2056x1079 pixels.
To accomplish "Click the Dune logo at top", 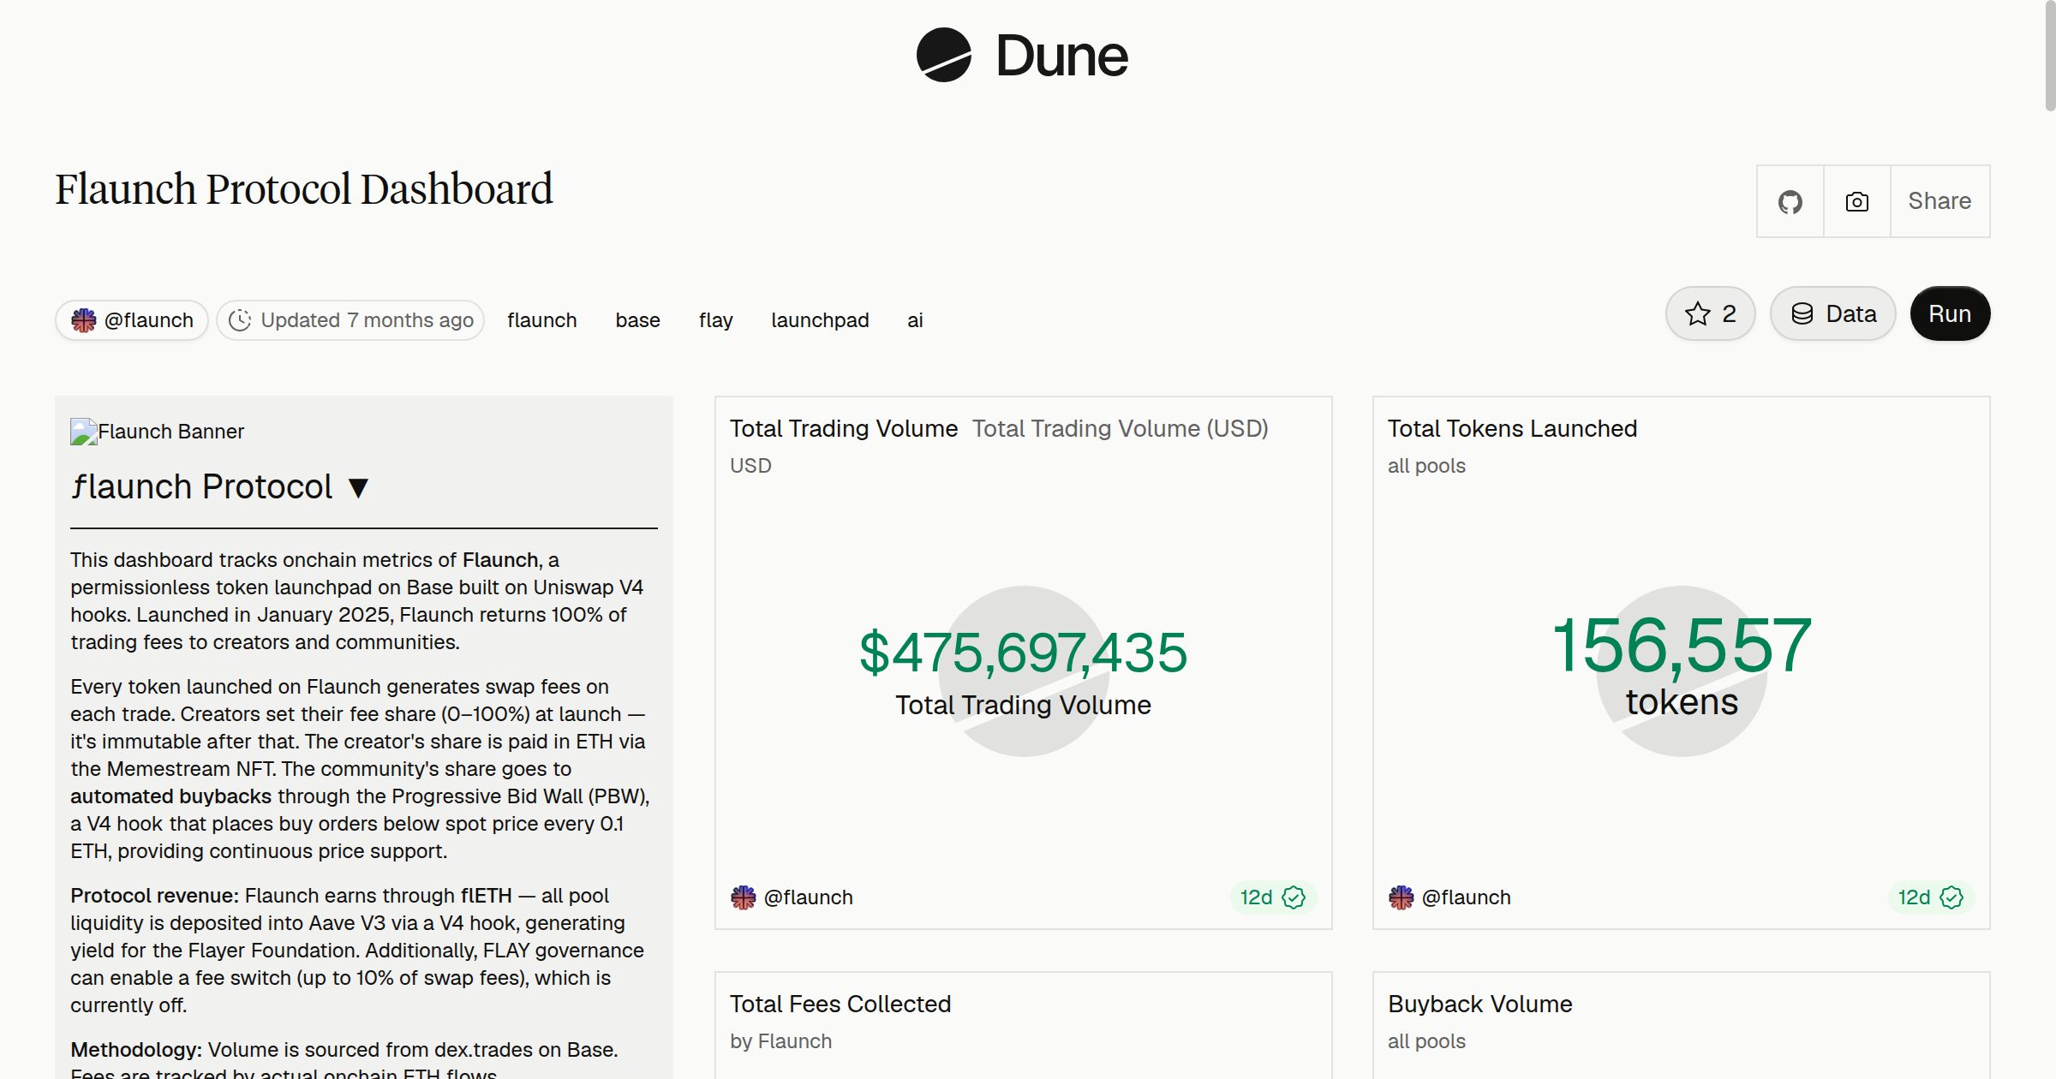I will (x=1022, y=55).
